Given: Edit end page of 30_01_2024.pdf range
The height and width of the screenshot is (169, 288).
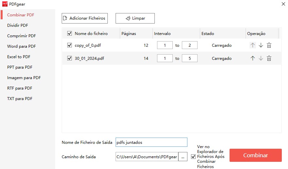Looking at the screenshot, I should [189, 58].
